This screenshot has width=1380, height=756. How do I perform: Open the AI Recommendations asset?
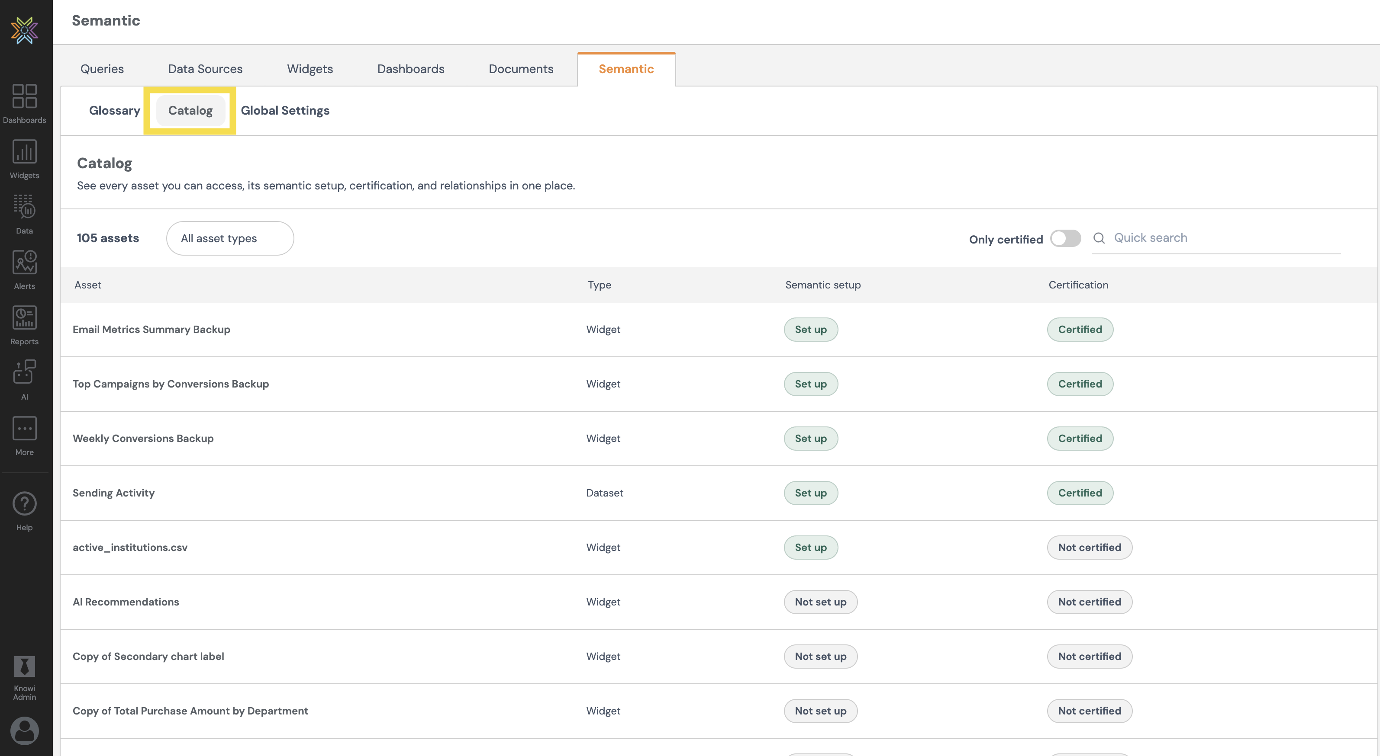pyautogui.click(x=126, y=602)
